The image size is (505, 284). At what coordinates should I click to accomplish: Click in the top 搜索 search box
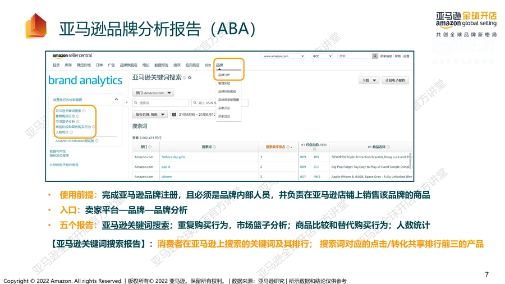[x=355, y=56]
